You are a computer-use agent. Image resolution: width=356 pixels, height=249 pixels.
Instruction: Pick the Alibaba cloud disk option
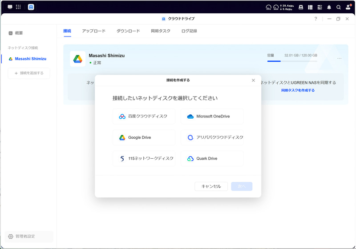212,137
